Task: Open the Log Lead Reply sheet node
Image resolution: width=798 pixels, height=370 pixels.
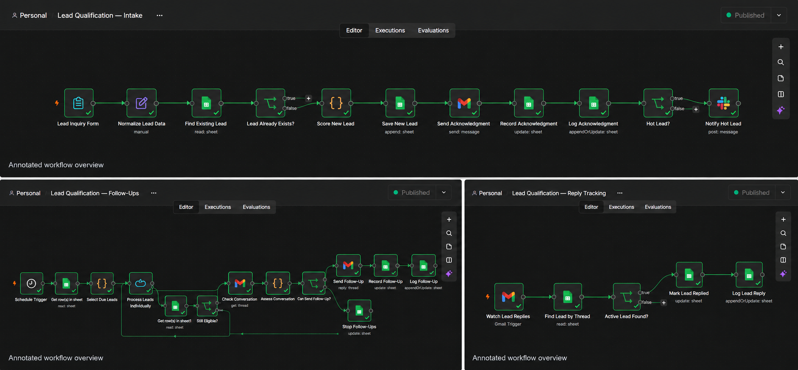Action: [x=749, y=275]
